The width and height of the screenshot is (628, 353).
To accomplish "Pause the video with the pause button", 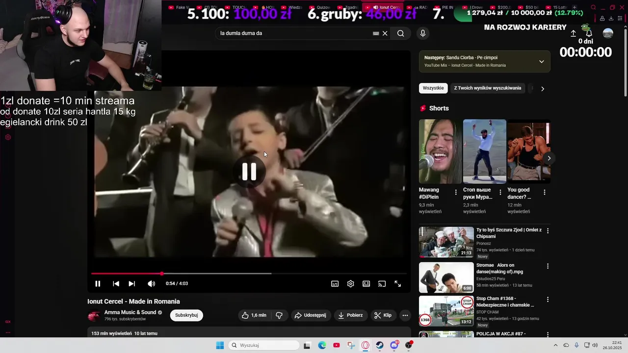I will coord(98,283).
